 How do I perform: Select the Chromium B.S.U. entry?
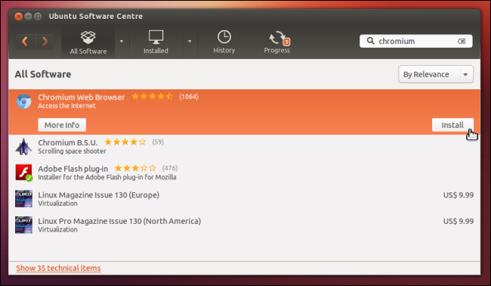pyautogui.click(x=244, y=147)
